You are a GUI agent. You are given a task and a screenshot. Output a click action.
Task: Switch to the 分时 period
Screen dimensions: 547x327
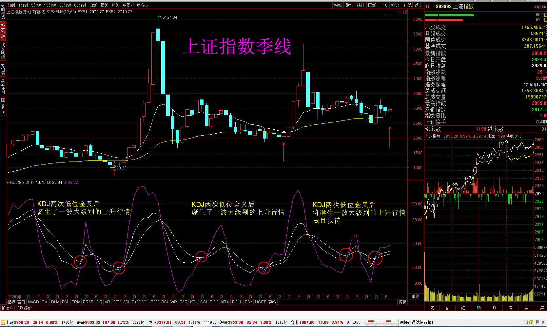11,5
